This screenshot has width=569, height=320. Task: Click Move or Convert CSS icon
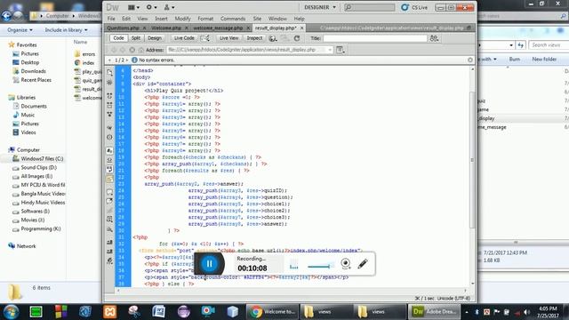pos(109,229)
